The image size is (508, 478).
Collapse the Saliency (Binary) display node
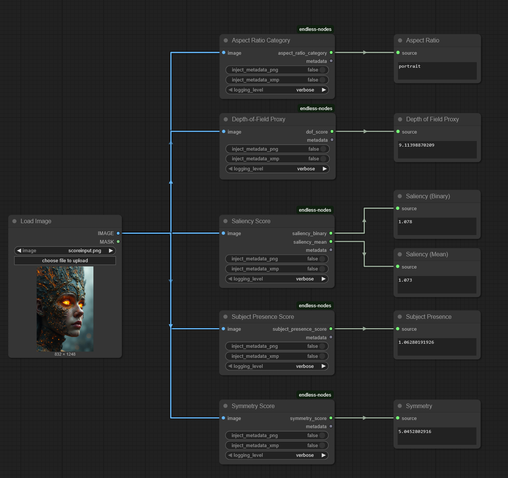400,196
